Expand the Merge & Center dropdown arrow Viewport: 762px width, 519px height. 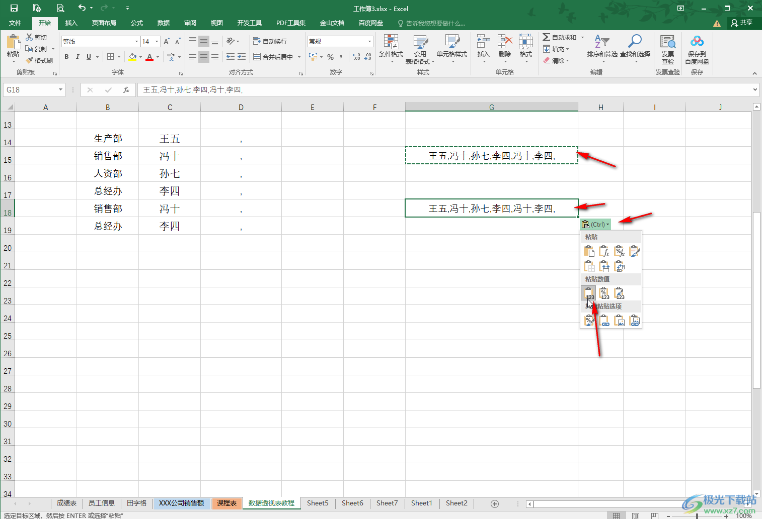click(x=299, y=57)
